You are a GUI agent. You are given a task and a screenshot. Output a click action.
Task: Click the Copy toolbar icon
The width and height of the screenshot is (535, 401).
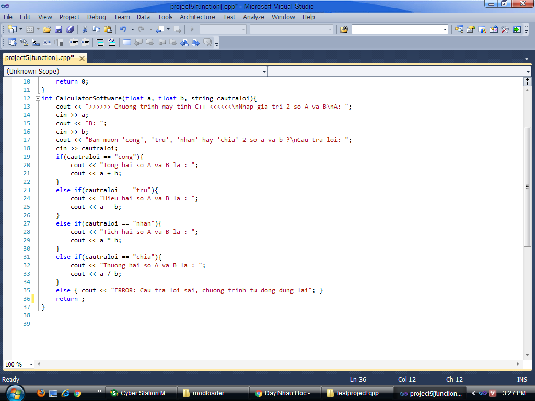coord(97,30)
